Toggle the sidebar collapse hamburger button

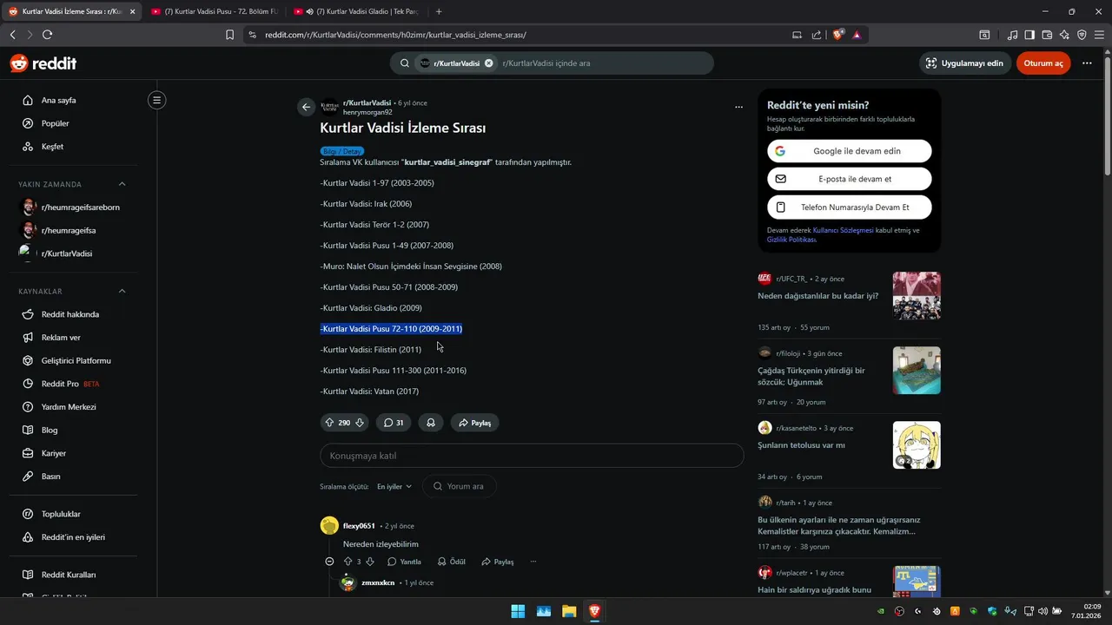tap(156, 100)
